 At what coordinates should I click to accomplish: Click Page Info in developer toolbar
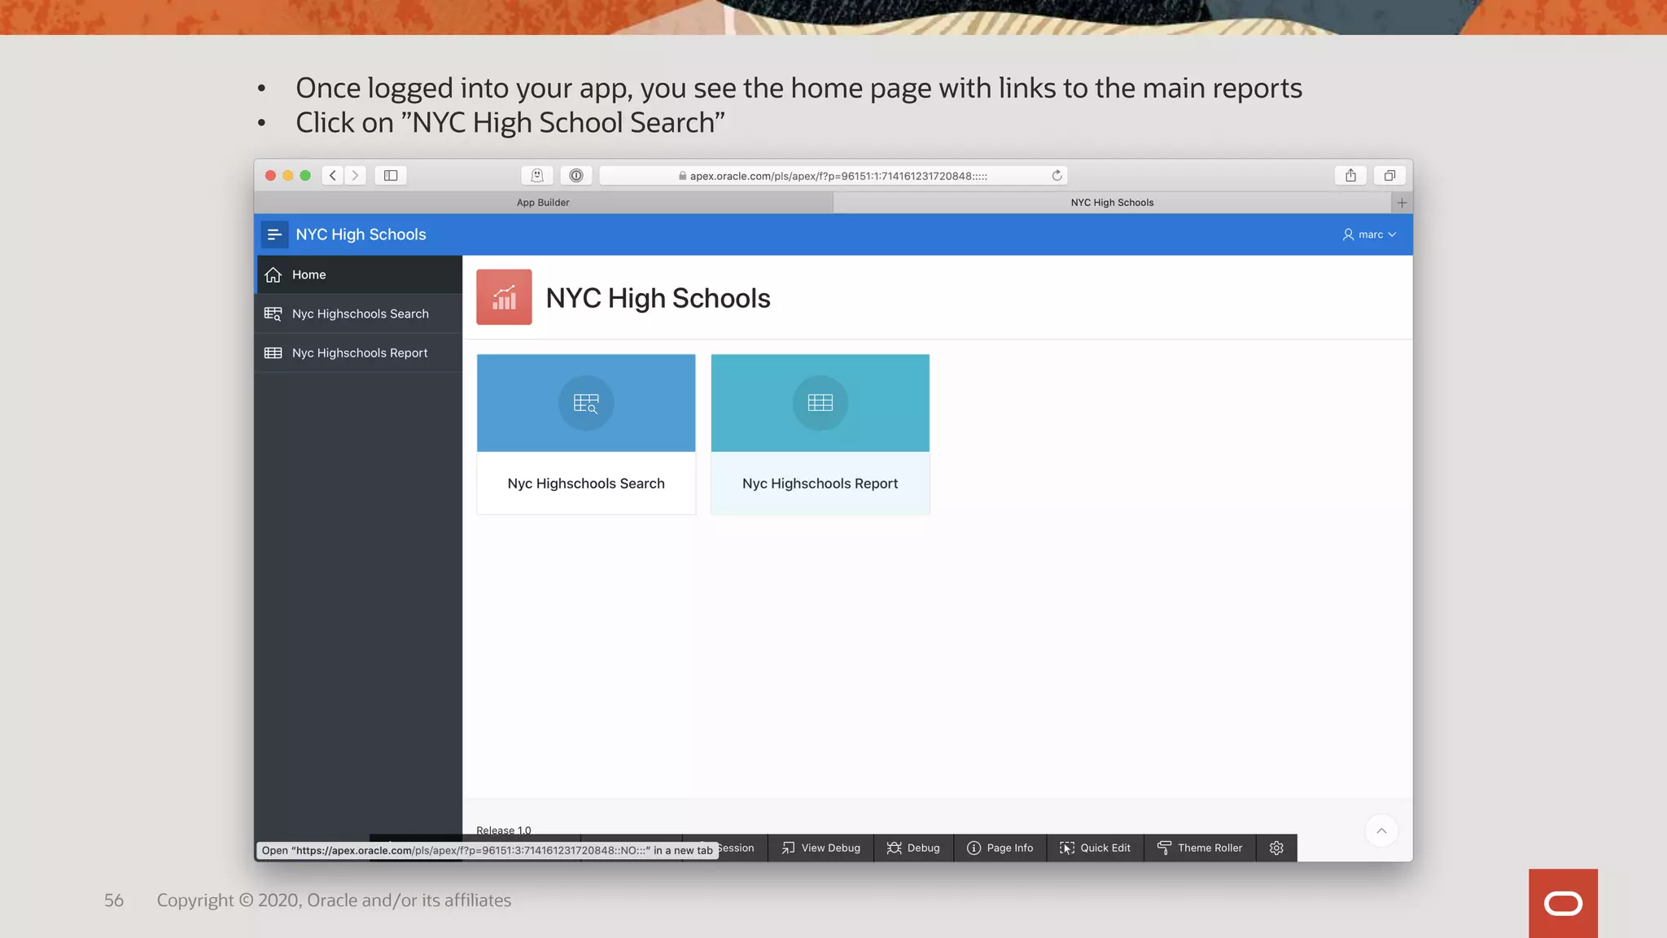(1000, 848)
